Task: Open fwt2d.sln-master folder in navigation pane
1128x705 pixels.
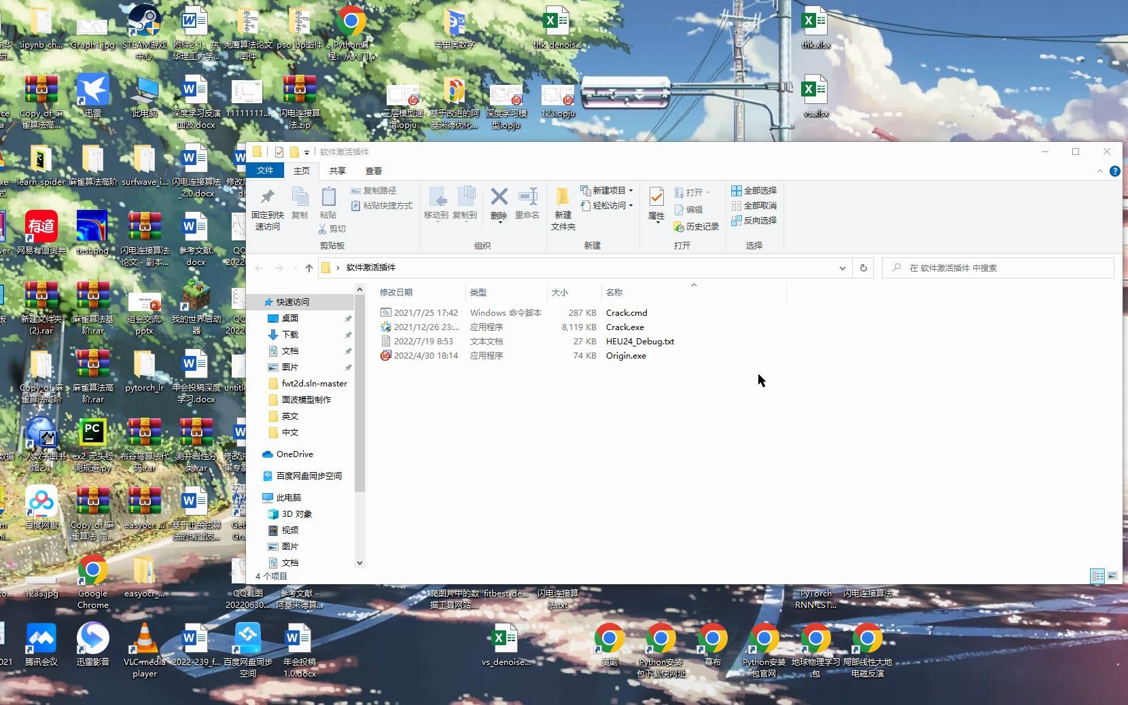Action: pyautogui.click(x=315, y=384)
